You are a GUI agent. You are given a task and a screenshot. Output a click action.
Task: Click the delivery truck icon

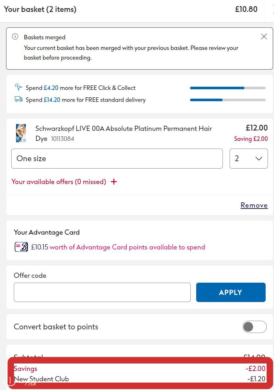pos(19,99)
